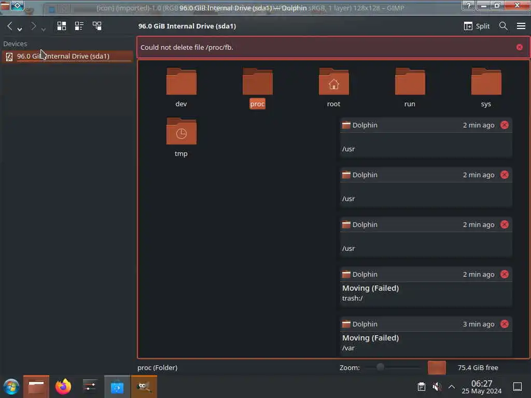
Task: Click the '/var' notification text
Action: (x=348, y=348)
